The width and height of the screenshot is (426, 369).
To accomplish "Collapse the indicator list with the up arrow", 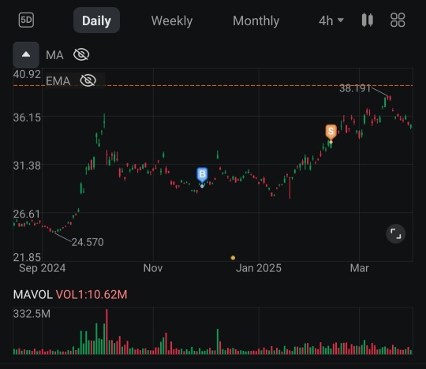I will pos(26,54).
